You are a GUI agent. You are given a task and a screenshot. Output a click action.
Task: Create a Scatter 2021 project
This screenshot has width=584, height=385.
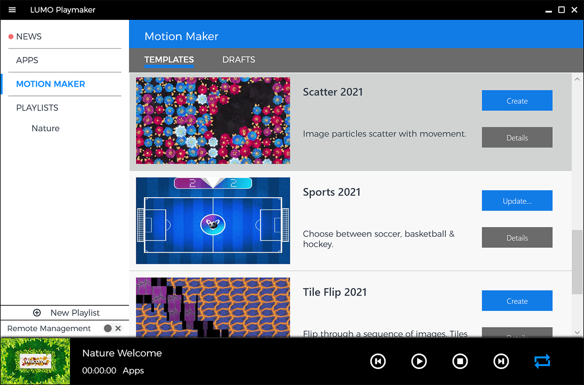pyautogui.click(x=517, y=101)
